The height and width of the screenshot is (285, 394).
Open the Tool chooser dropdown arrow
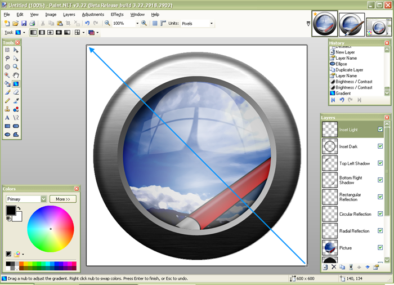[24, 33]
